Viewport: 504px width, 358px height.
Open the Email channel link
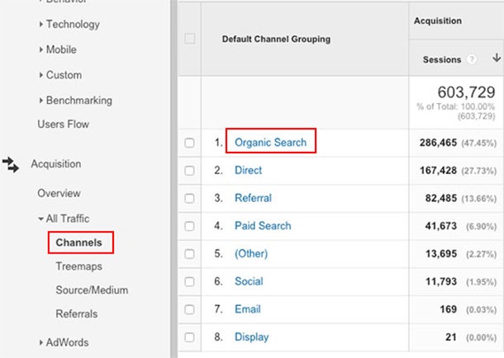[248, 309]
